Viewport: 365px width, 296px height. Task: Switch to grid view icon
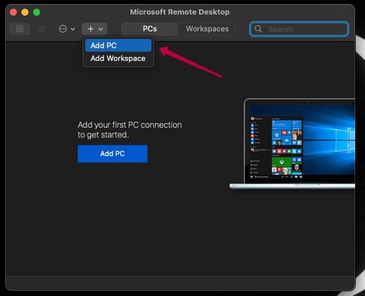(x=20, y=29)
